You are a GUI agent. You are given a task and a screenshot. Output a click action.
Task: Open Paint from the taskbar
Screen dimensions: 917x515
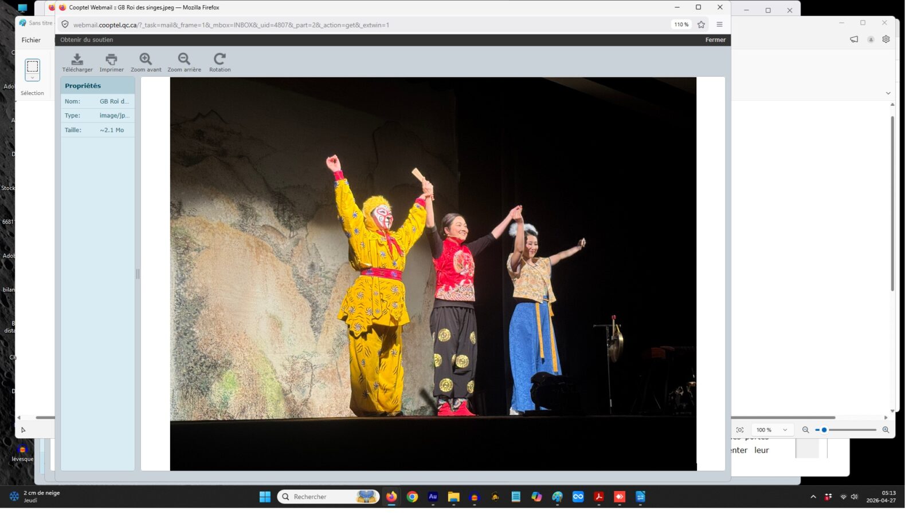click(557, 497)
